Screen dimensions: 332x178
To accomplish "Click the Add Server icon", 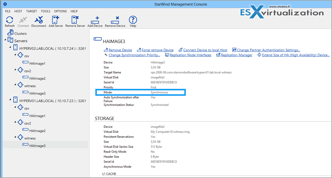I will coord(56,20).
